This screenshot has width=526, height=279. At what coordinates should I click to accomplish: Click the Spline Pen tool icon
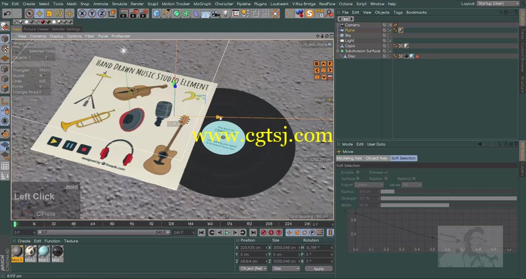(x=167, y=13)
